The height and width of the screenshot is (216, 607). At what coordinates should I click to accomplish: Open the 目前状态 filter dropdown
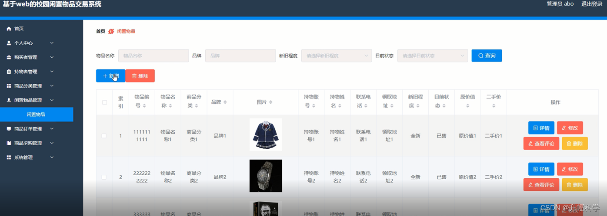coord(433,56)
